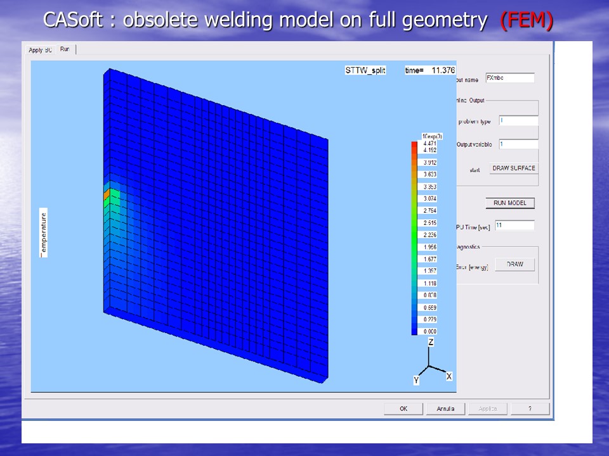The width and height of the screenshot is (609, 456).
Task: Click the 4.471 maximum legend value
Action: (x=429, y=144)
